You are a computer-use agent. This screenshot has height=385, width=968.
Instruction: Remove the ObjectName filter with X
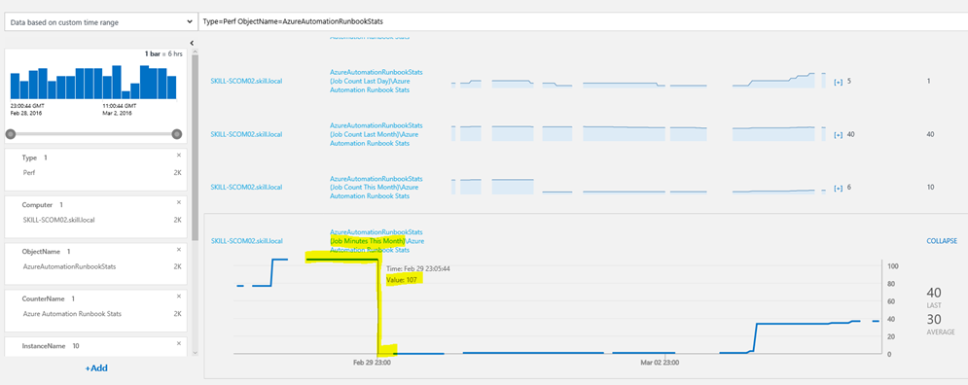[x=179, y=249]
